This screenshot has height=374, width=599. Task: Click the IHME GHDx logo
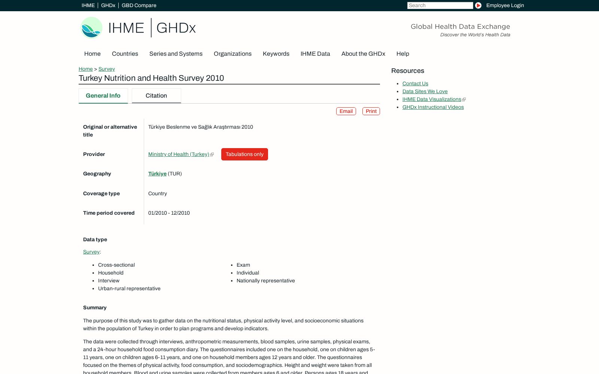click(138, 28)
